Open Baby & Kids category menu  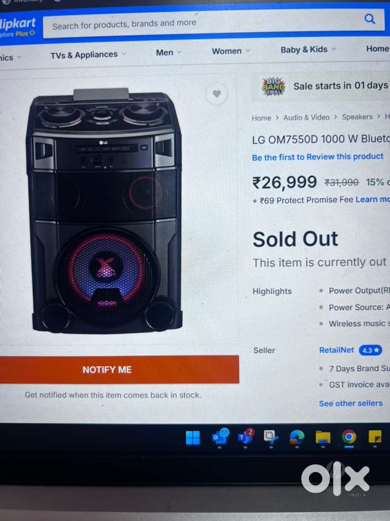pyautogui.click(x=308, y=49)
